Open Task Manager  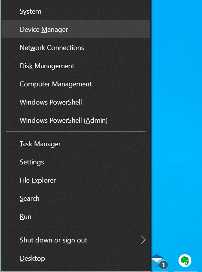[x=76, y=144]
